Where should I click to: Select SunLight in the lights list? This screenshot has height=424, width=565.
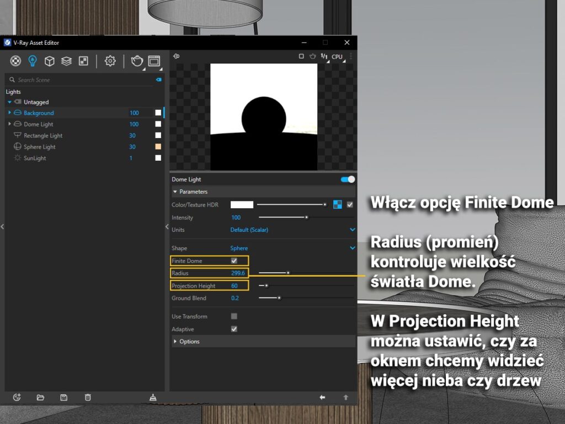point(35,158)
